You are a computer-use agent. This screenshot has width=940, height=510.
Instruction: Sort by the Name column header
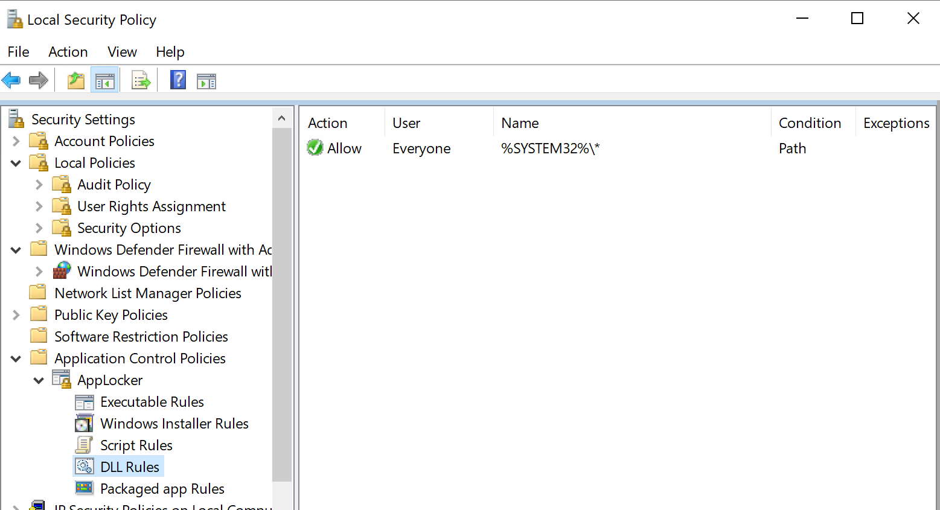632,123
